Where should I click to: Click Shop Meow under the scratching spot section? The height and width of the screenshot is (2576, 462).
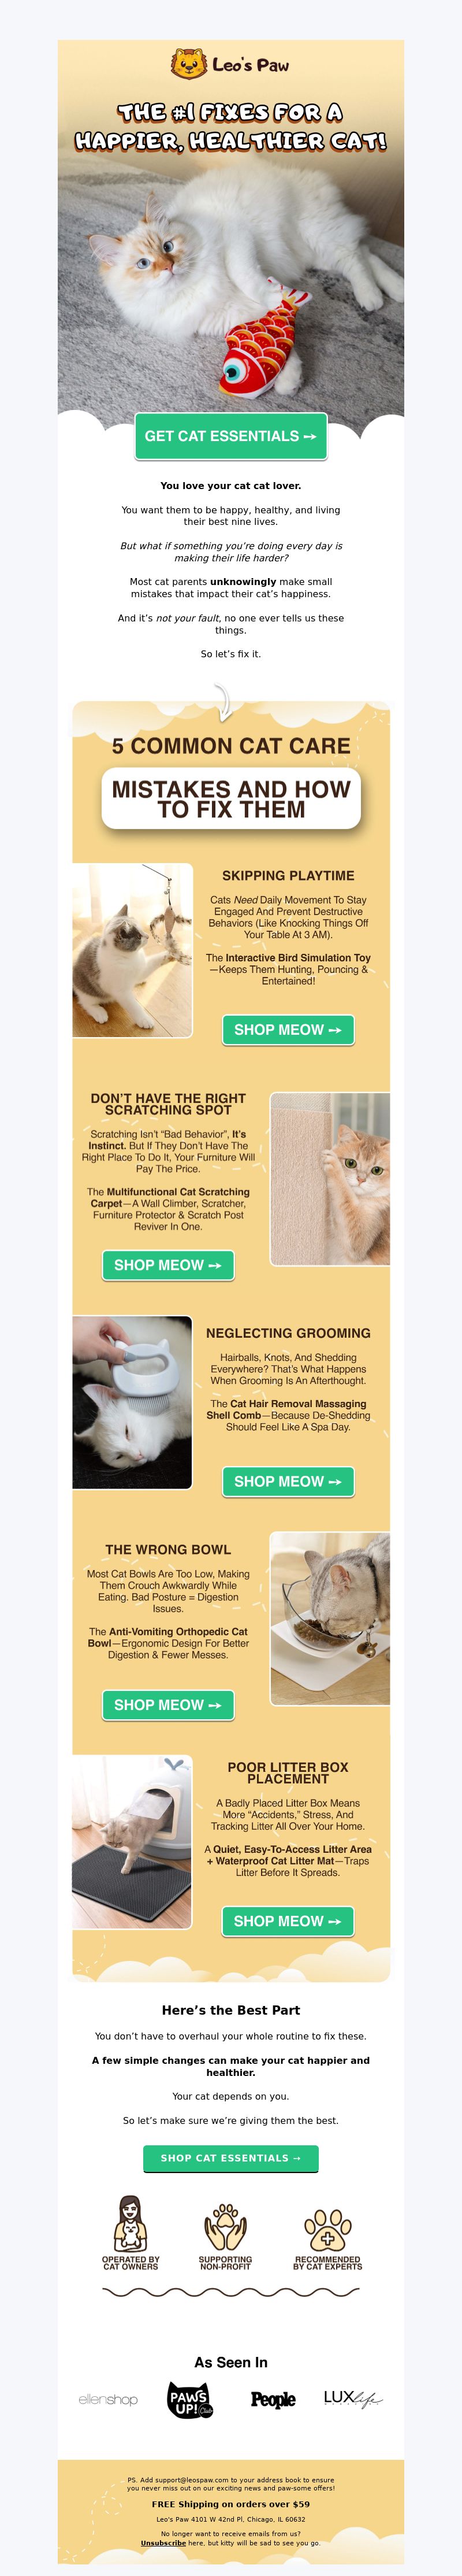tap(168, 1265)
